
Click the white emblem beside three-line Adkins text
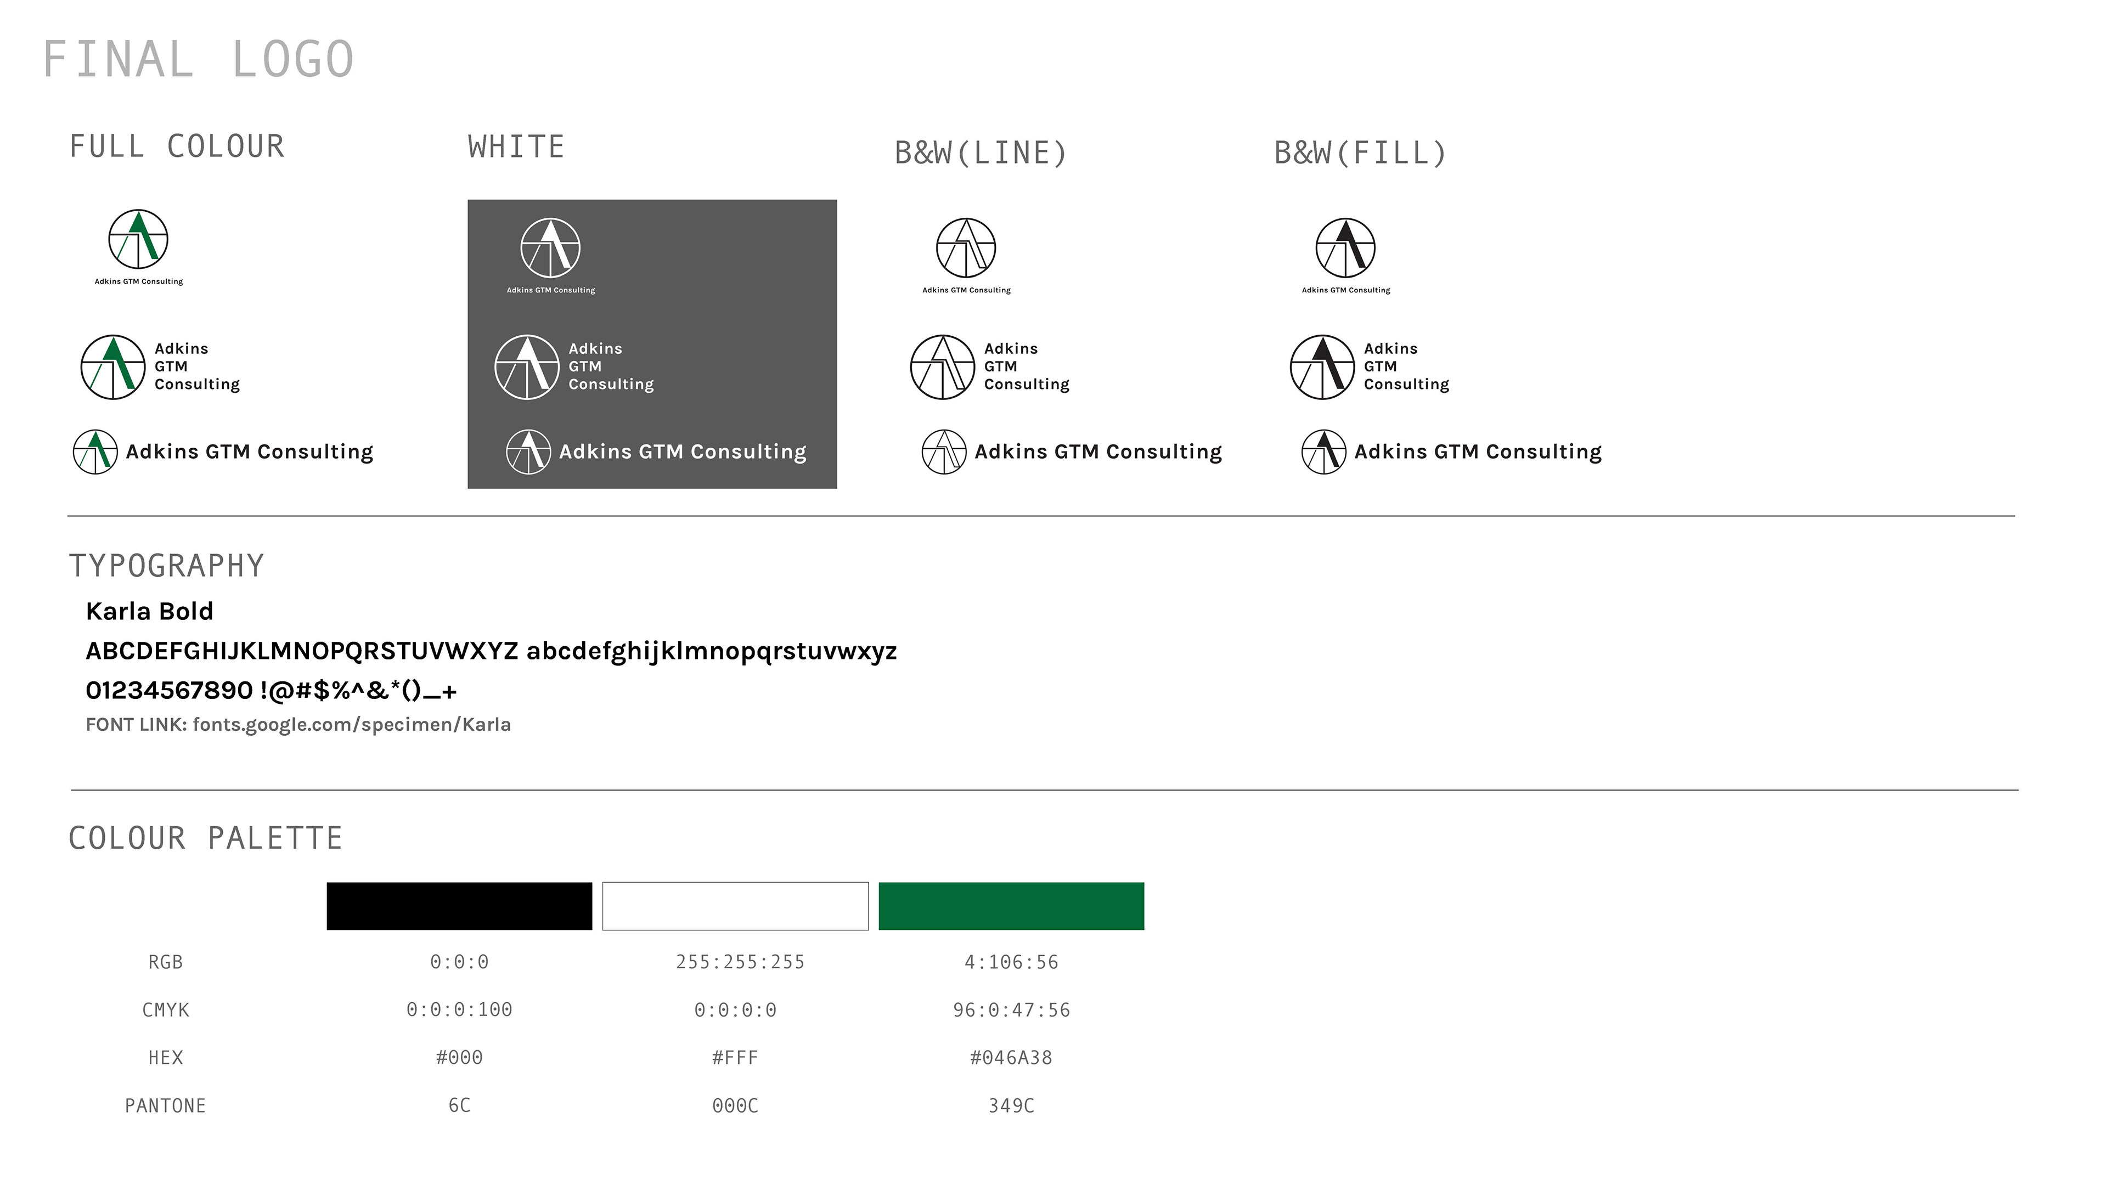527,367
